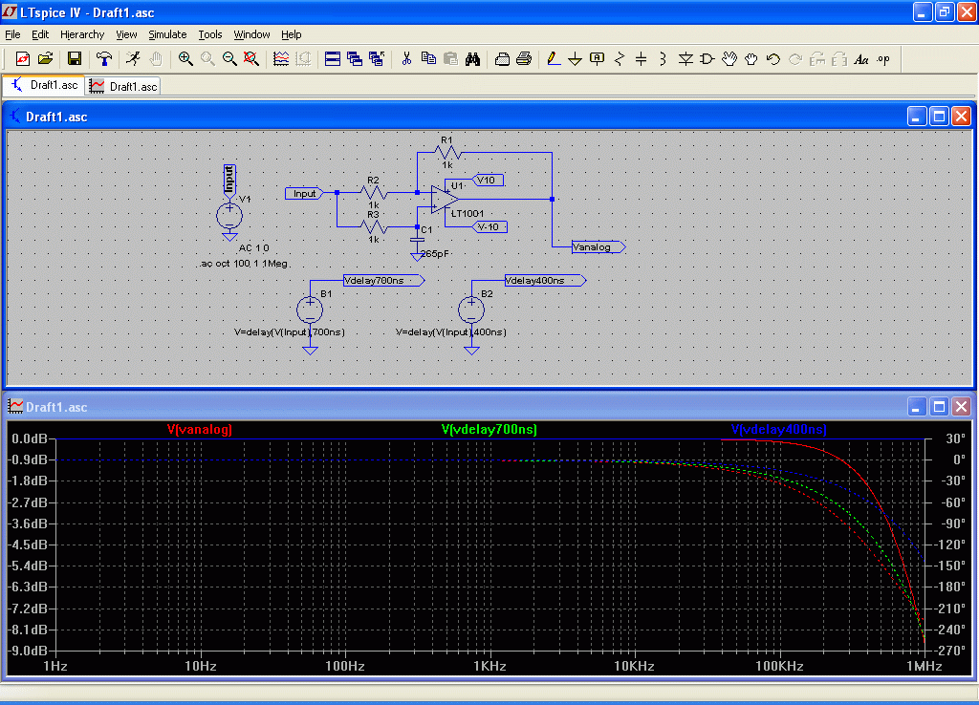Switch to the Draft1.asc schematic tab

(x=44, y=85)
